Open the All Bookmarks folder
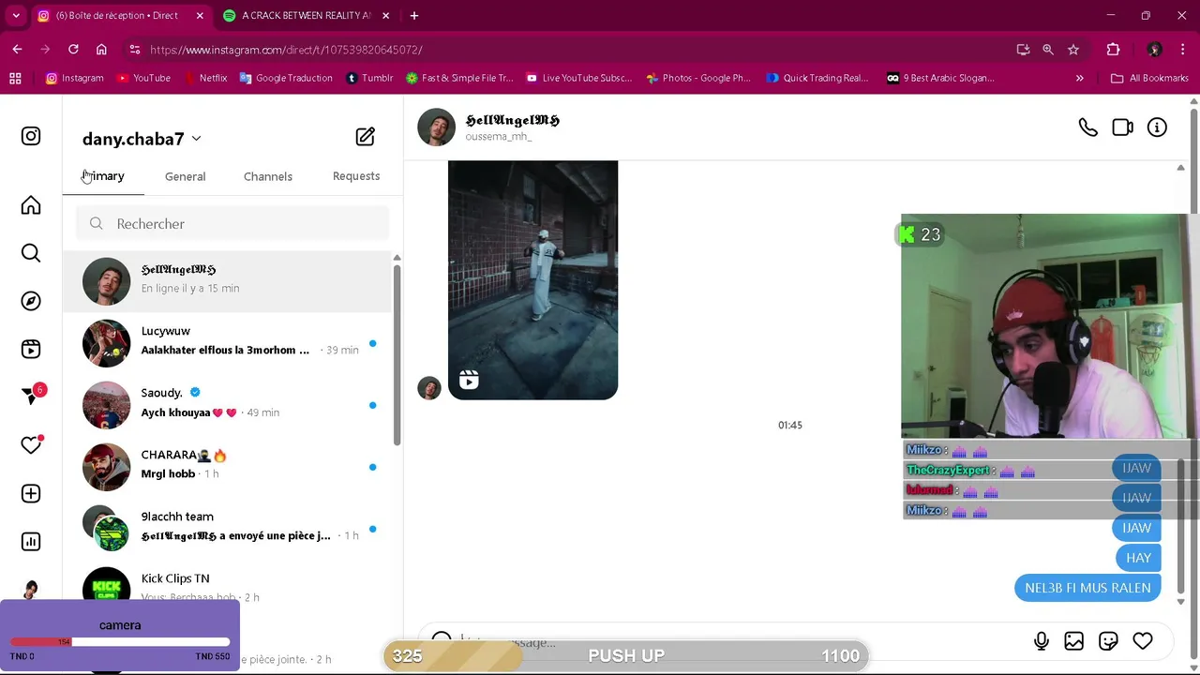Viewport: 1200px width, 675px height. pos(1149,79)
